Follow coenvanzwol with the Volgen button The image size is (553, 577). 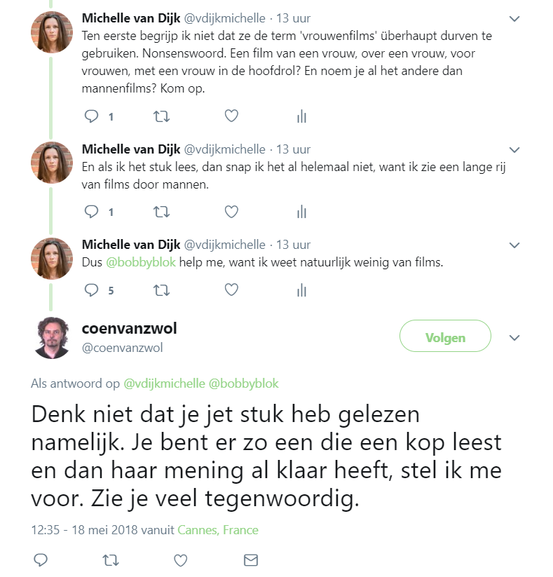point(445,337)
